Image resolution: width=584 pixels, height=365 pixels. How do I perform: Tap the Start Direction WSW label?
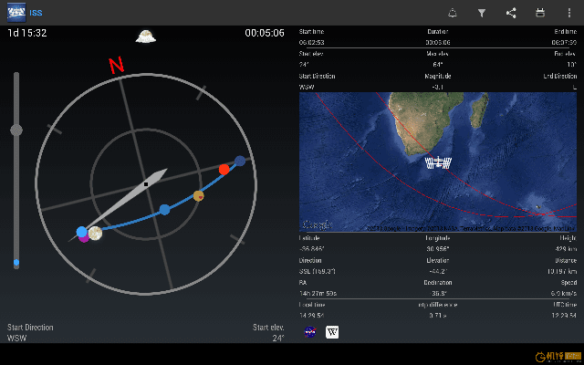[29, 332]
